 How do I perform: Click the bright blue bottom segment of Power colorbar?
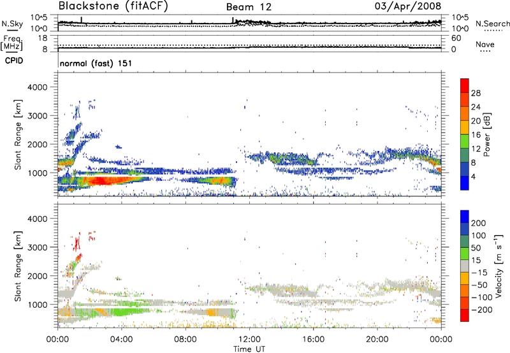[x=465, y=184]
